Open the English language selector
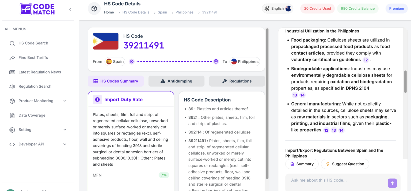Image resolution: width=411 pixels, height=191 pixels. tap(277, 9)
